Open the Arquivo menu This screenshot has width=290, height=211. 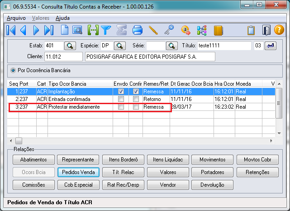tap(16, 18)
